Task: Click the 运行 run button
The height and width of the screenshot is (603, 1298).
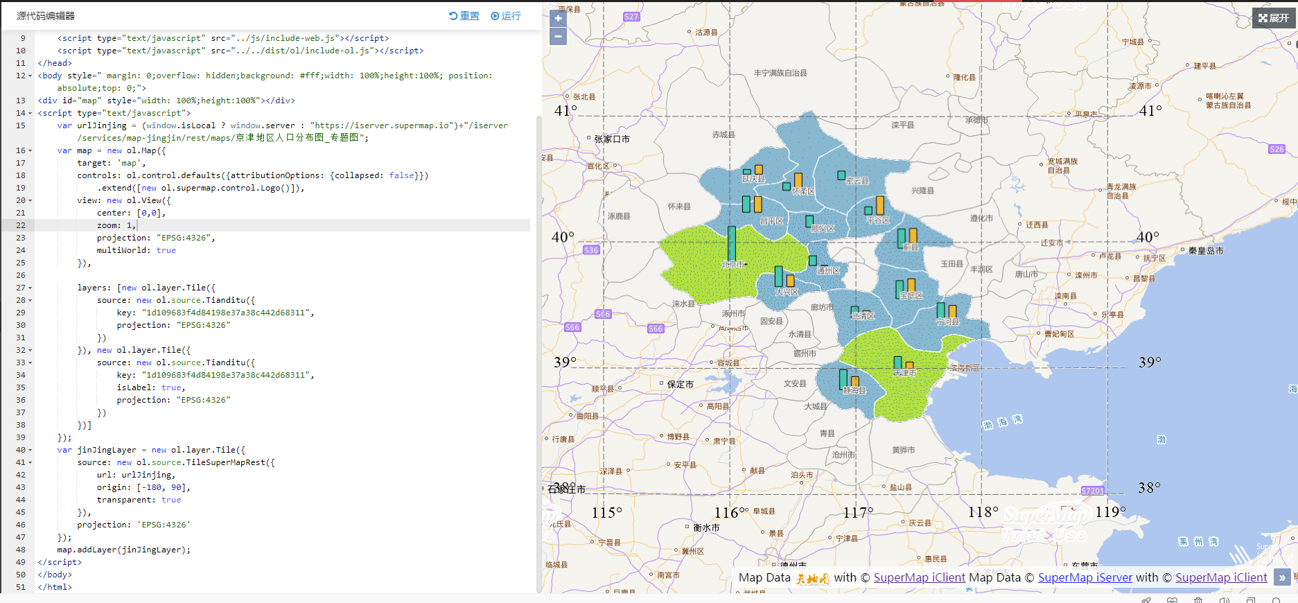Action: [x=506, y=16]
